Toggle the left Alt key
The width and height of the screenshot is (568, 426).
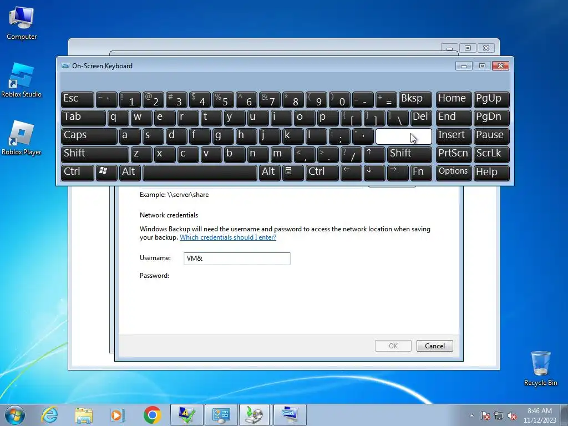[130, 173]
